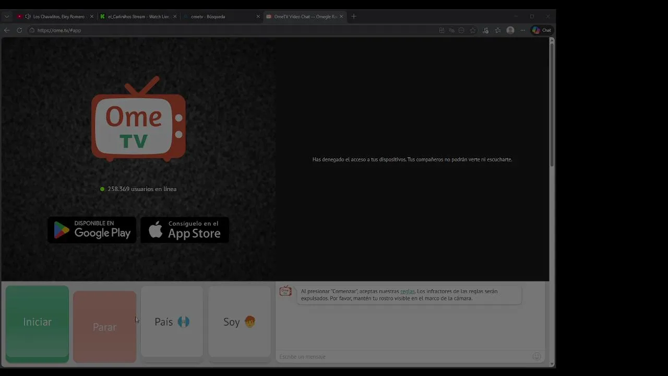The width and height of the screenshot is (668, 376).
Task: Click the Google Play download badge
Action: tap(92, 230)
